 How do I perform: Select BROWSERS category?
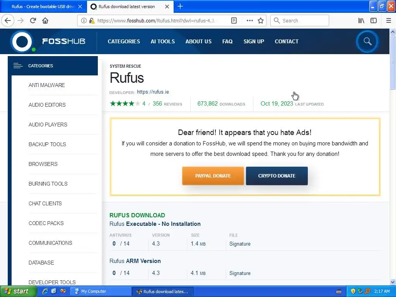(x=43, y=164)
